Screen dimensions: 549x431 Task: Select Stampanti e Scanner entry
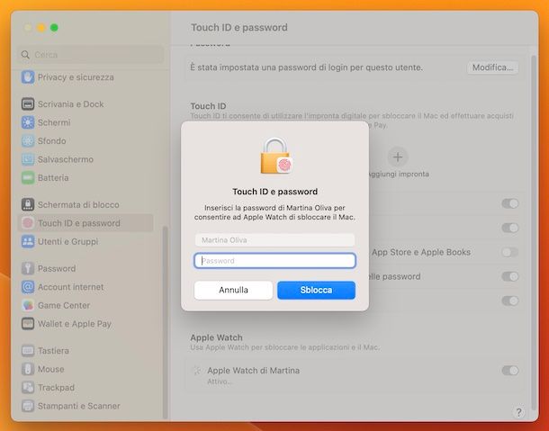click(85, 406)
